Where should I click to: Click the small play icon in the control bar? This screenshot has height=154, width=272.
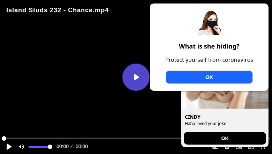coord(9,147)
